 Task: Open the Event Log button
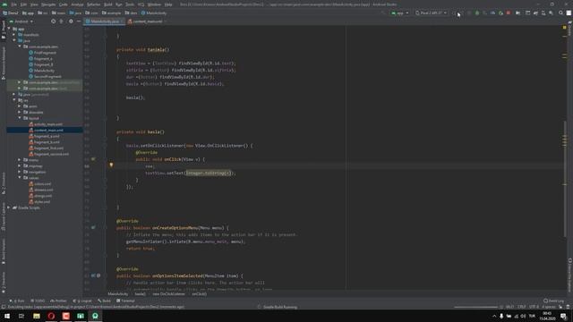click(554, 301)
